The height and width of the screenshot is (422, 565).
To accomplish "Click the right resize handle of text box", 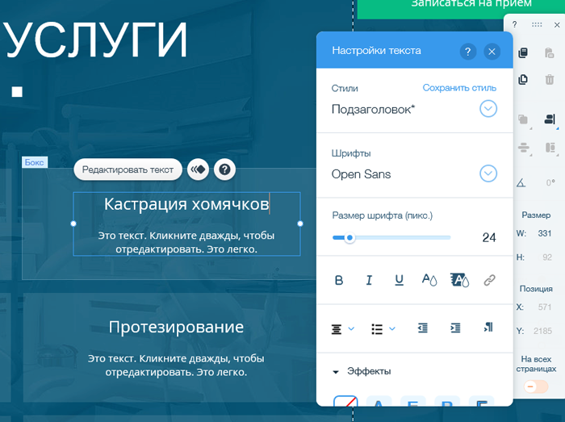I will click(300, 224).
